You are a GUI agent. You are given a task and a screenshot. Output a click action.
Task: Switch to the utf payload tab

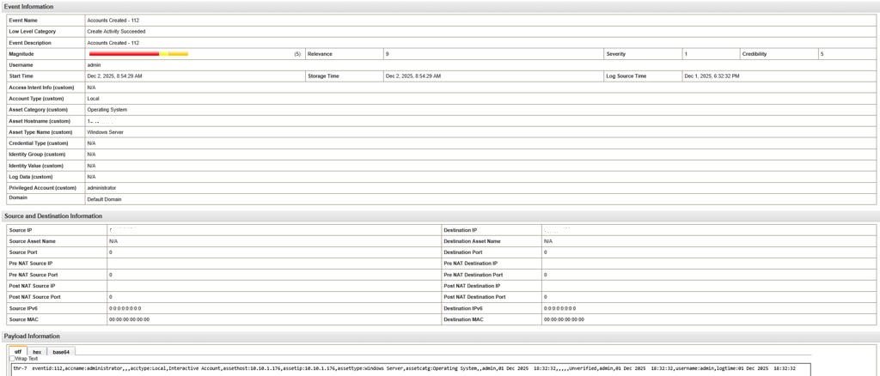[19, 351]
